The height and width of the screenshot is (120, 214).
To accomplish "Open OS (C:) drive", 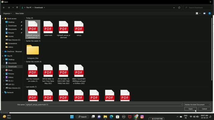I will click(11, 81).
